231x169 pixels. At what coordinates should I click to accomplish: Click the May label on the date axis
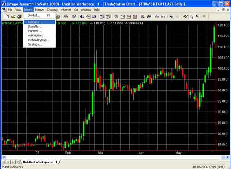[178, 153]
